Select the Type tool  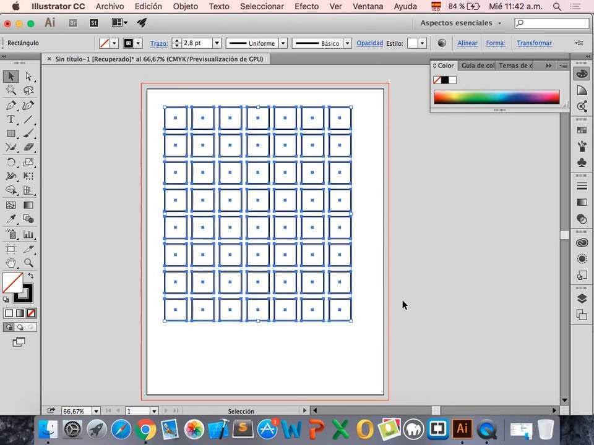(x=11, y=119)
